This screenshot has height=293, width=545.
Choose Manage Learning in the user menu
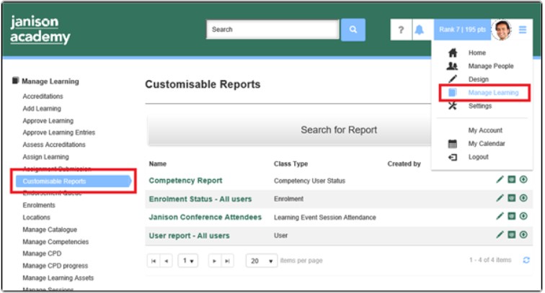493,92
